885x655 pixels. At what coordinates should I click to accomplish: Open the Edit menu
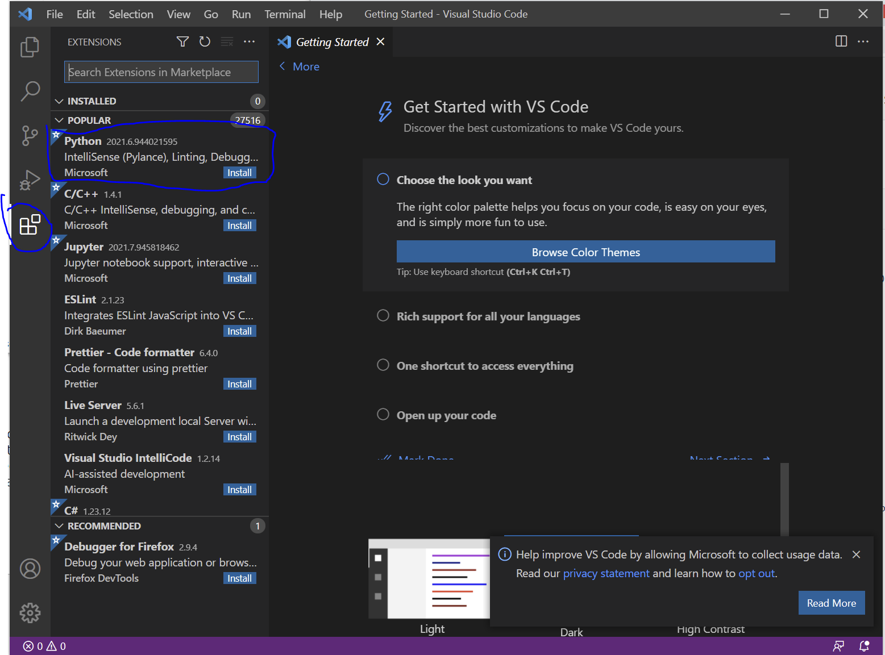86,14
